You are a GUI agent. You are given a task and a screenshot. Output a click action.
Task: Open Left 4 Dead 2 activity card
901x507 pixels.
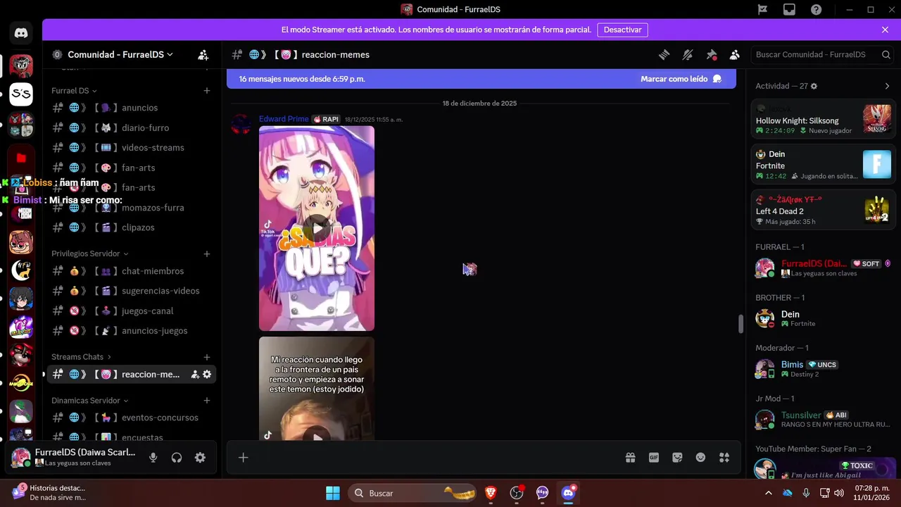[822, 210]
